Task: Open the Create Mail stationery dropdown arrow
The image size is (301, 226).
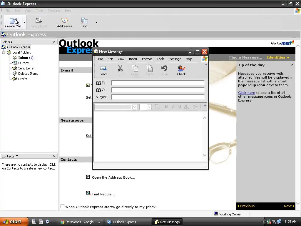Action: tap(25, 22)
